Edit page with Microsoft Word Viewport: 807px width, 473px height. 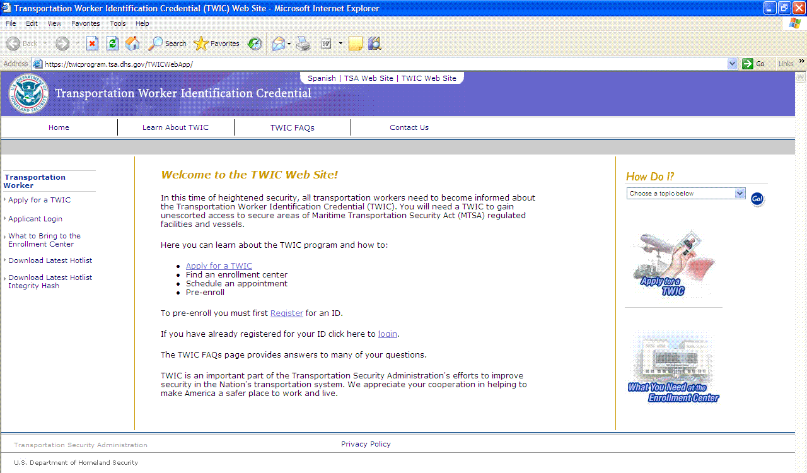pos(326,44)
